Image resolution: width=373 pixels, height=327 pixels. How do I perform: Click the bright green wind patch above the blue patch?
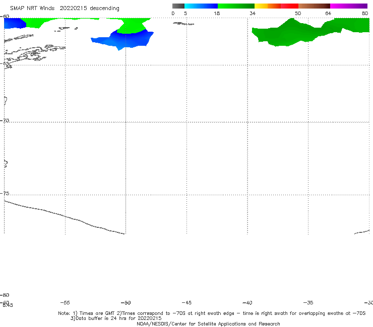coord(132,26)
